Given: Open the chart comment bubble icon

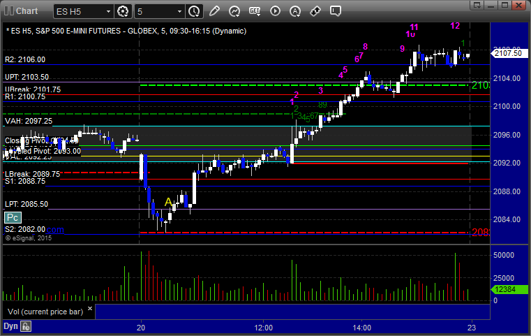Looking at the screenshot, I should (335, 11).
